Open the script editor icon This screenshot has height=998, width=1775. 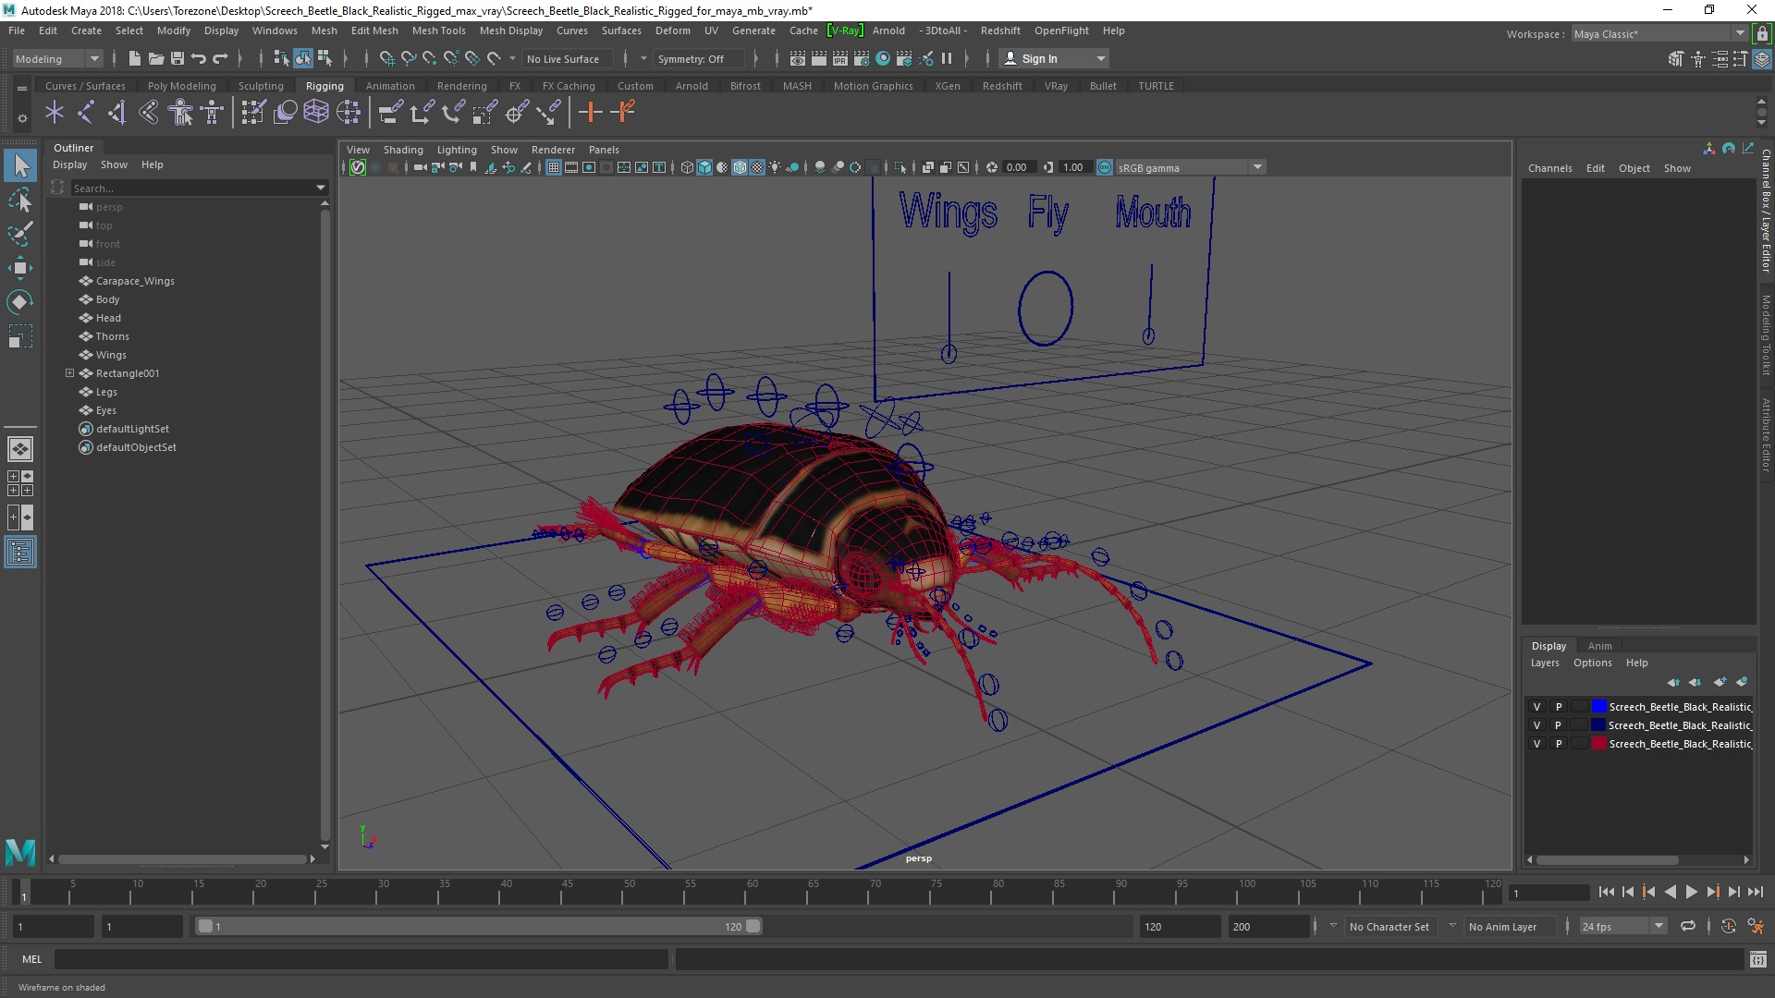click(1758, 959)
